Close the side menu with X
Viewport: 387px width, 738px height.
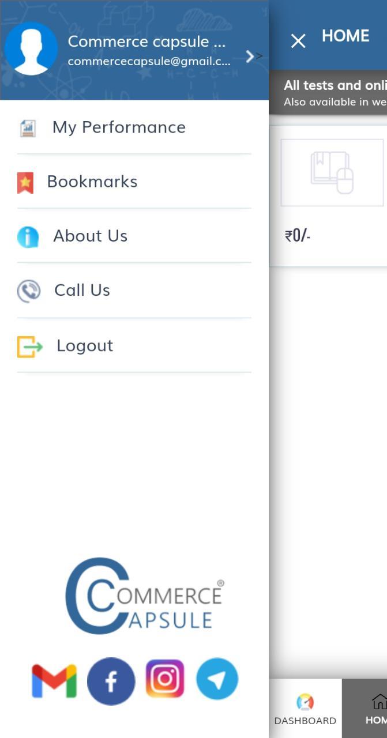click(x=298, y=41)
